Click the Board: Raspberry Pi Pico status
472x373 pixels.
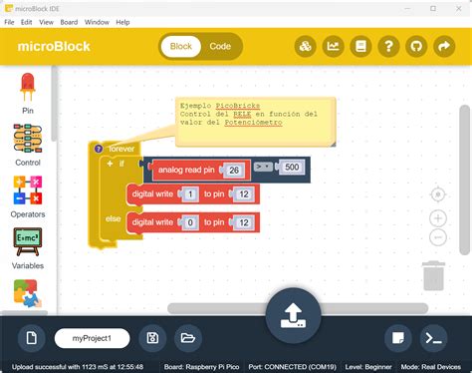coord(201,367)
